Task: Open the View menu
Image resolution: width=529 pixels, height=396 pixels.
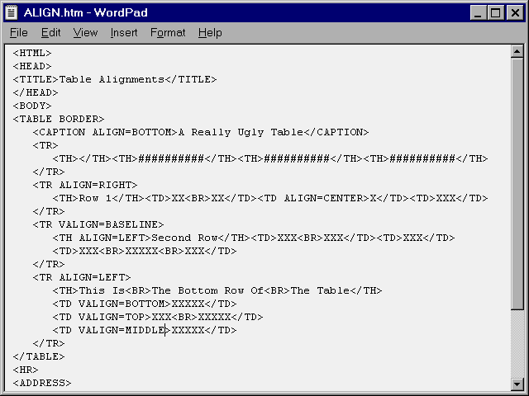Action: tap(84, 33)
